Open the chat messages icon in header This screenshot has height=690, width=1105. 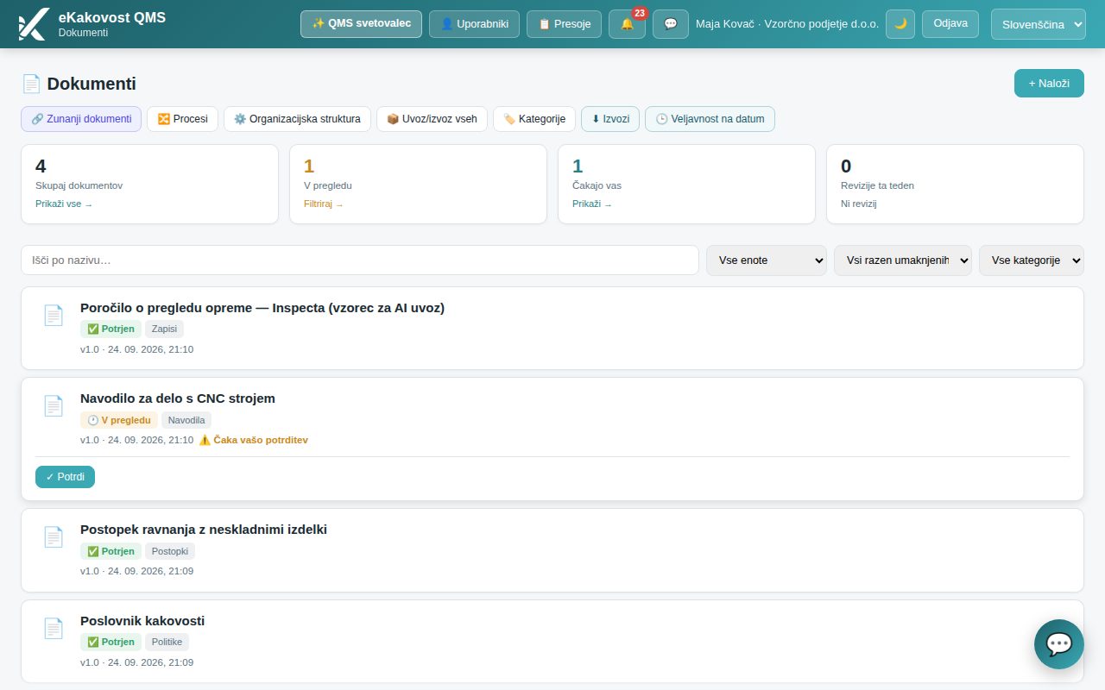click(x=671, y=24)
